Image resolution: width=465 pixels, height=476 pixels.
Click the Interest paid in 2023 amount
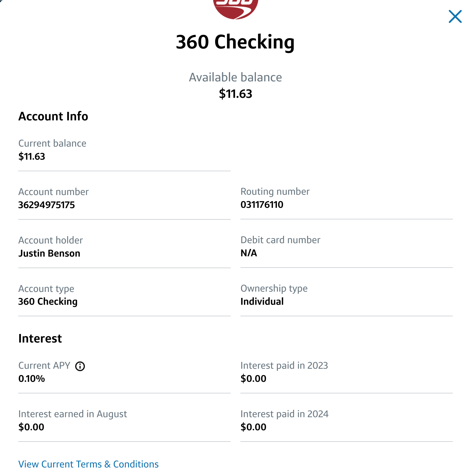pyautogui.click(x=253, y=378)
